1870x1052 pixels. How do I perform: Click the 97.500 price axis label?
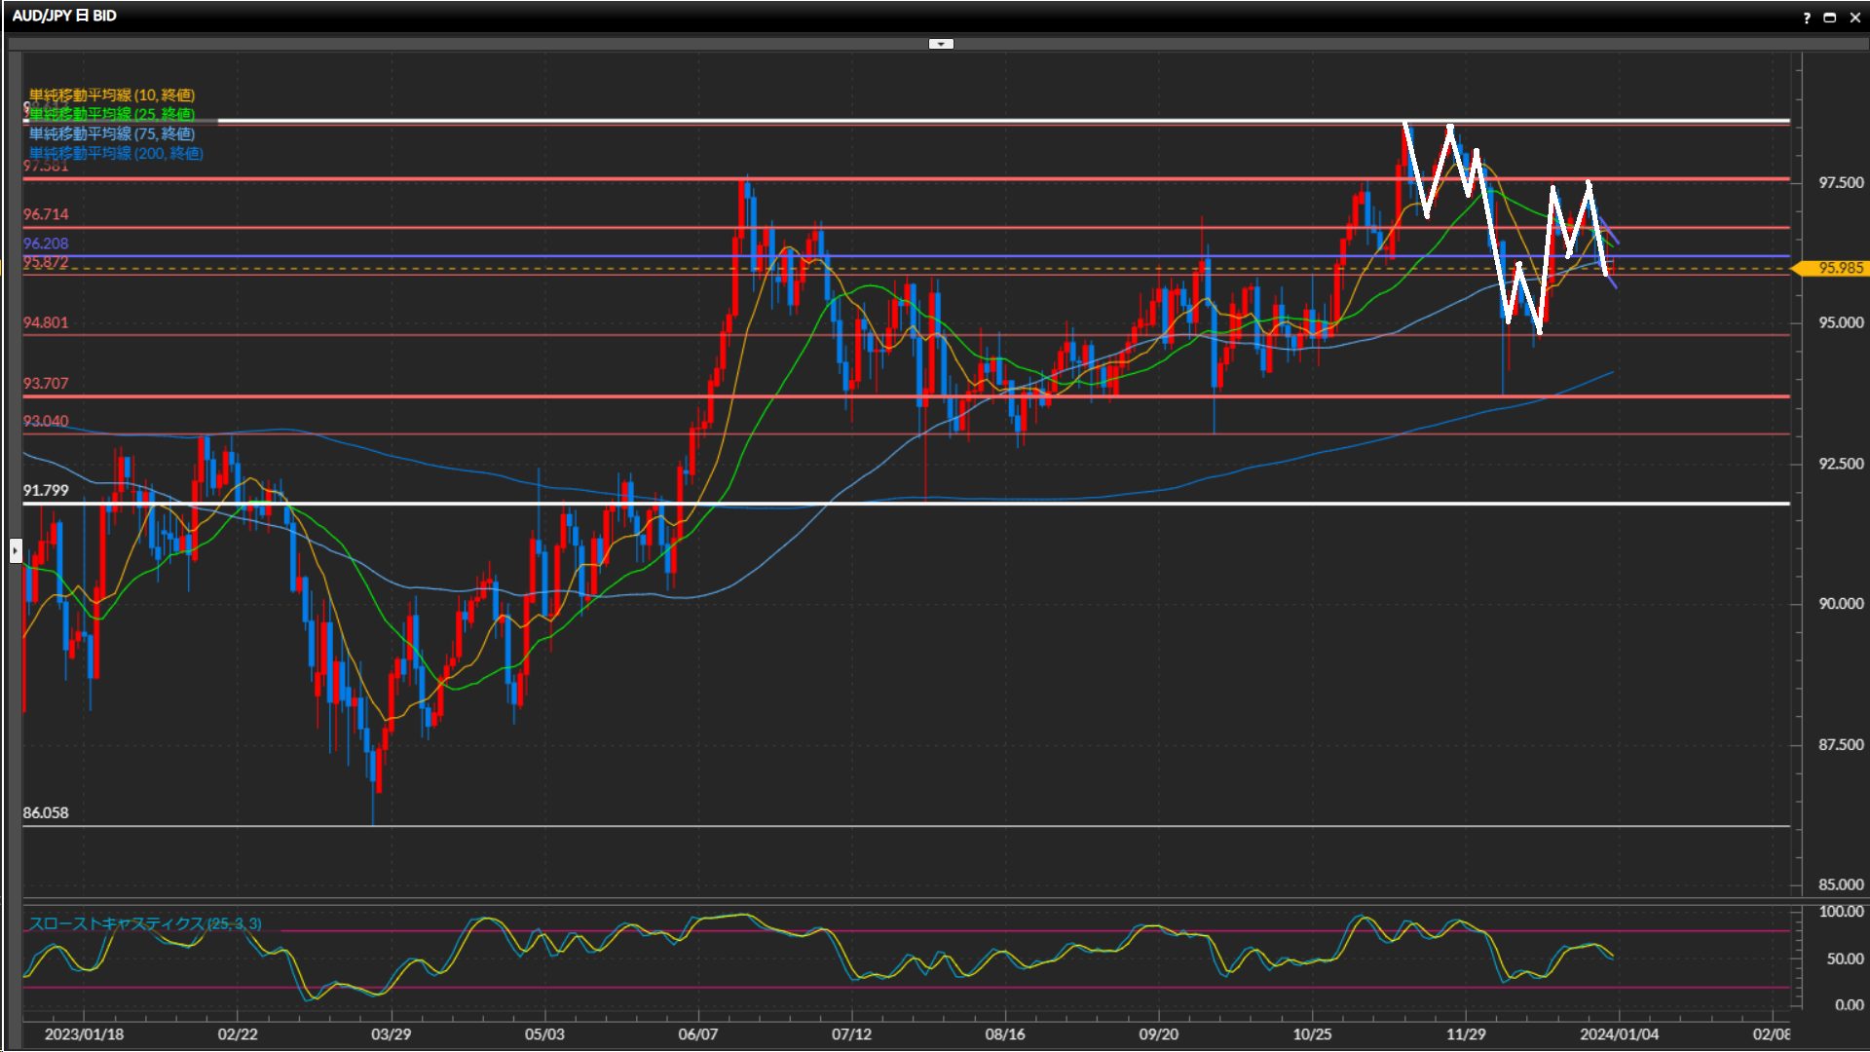point(1840,182)
